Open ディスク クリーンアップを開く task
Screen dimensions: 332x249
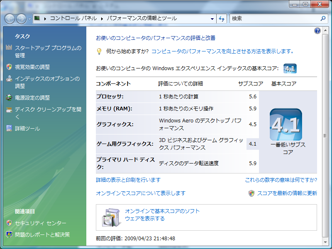(x=48, y=113)
